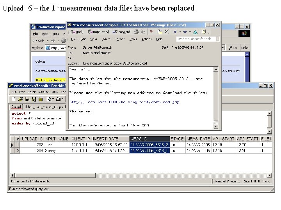This screenshot has width=281, height=210.
Task: Open the File menu in the message window
Action: click(73, 39)
